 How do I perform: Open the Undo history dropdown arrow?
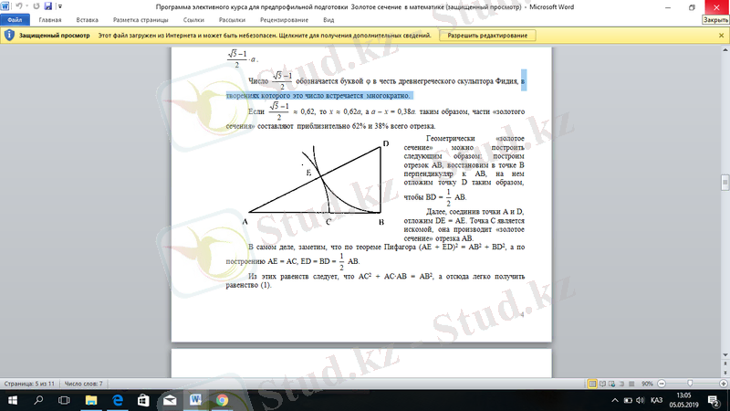pos(27,6)
